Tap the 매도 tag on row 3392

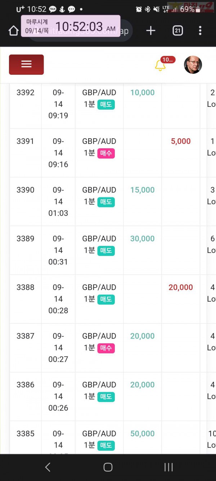[x=106, y=105]
